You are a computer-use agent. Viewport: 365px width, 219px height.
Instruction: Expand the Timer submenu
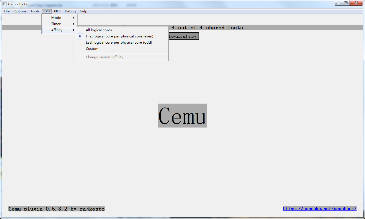(59, 24)
